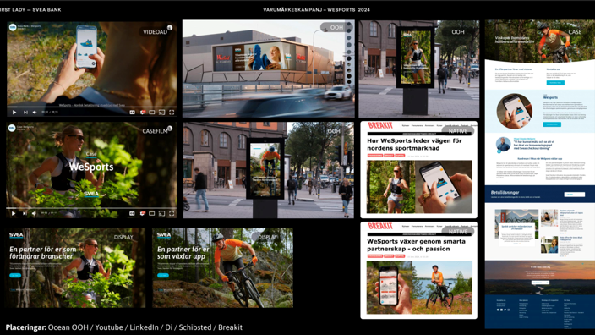Open settings gear in CASEFILM player
Viewport: 595px width, 335px height.
(143, 213)
